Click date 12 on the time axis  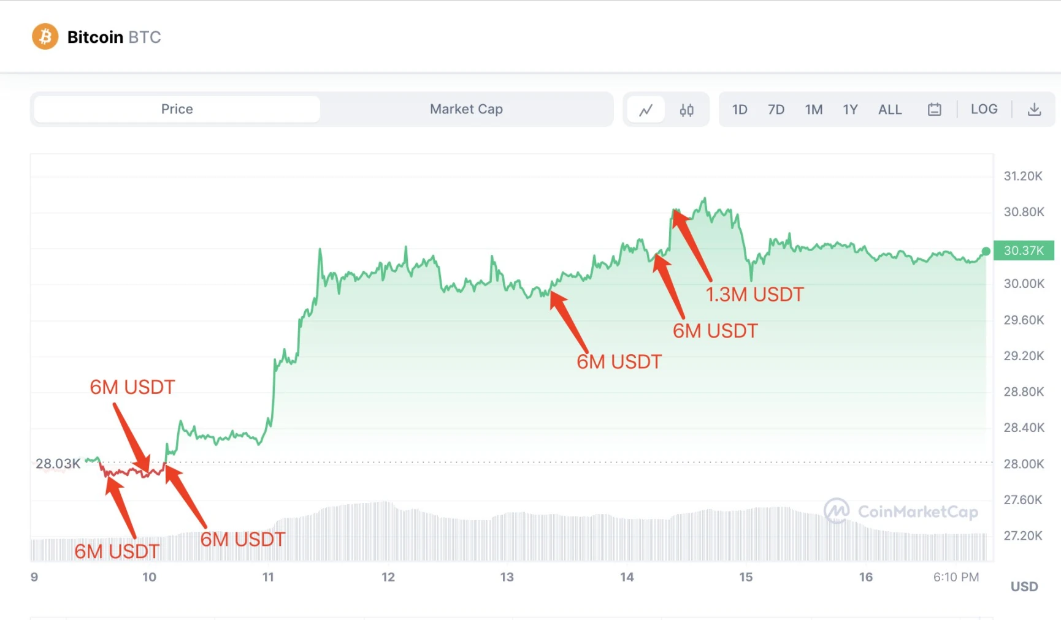point(388,577)
